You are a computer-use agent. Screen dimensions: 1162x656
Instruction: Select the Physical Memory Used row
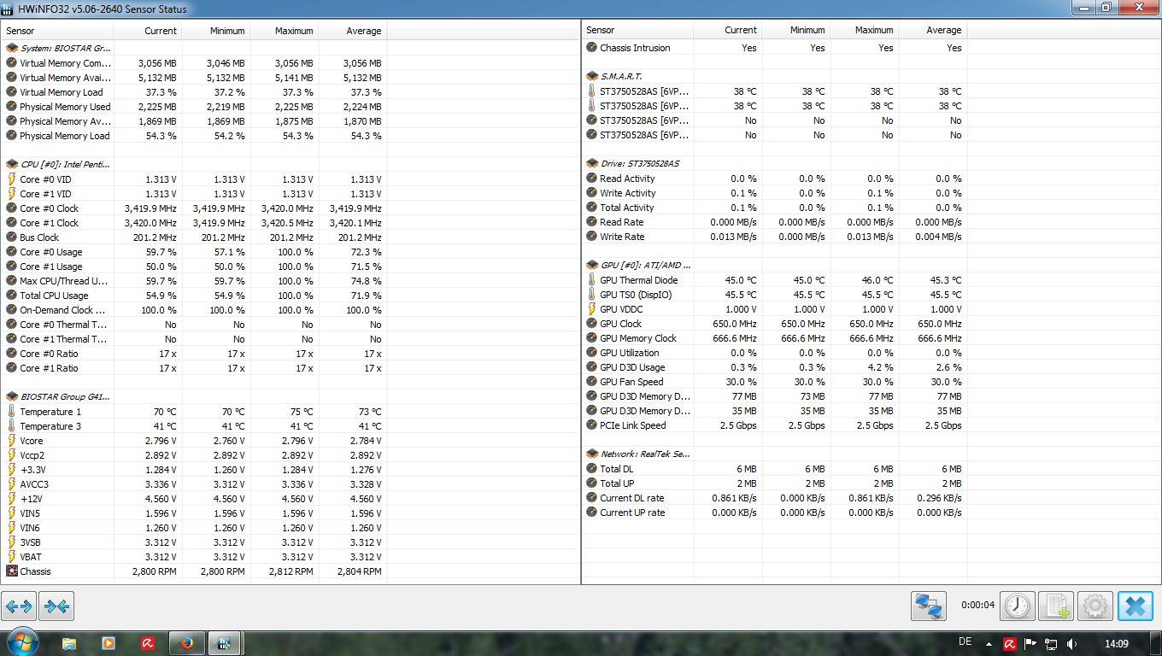point(193,107)
